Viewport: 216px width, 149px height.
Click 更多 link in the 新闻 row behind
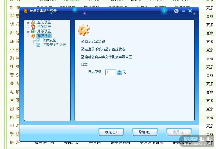210,8
